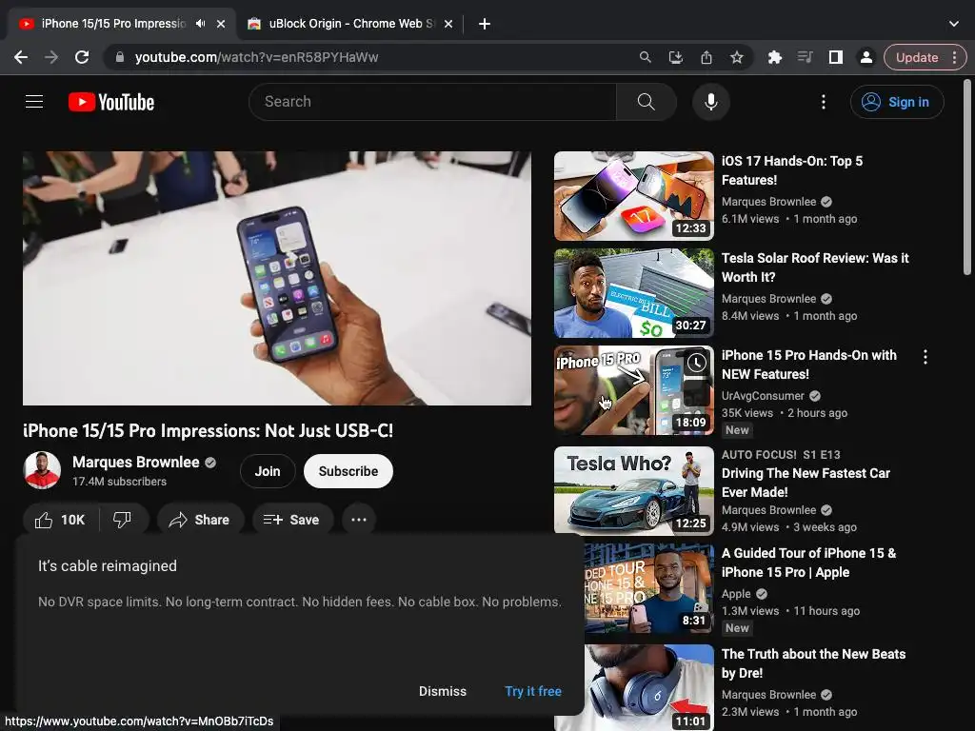The width and height of the screenshot is (975, 731).
Task: Open the Chrome profile avatar icon
Action: pyautogui.click(x=866, y=57)
